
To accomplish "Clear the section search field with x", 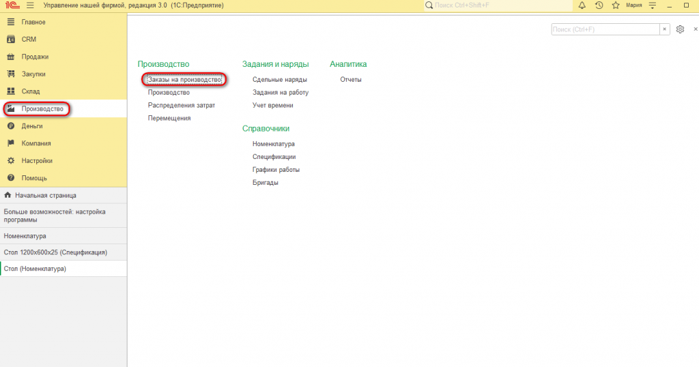I will tap(664, 29).
